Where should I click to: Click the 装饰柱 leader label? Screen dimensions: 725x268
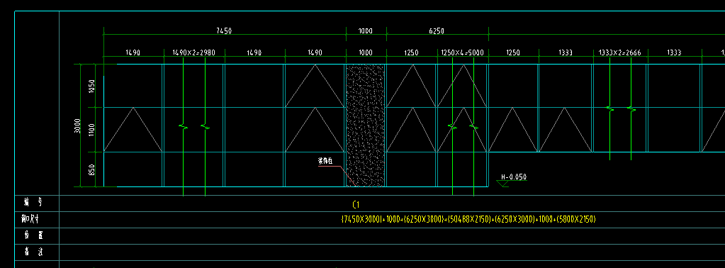tap(325, 161)
